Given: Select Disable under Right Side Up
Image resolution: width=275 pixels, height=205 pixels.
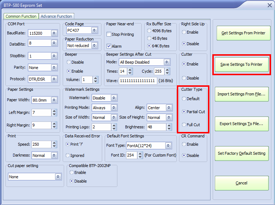Looking at the screenshot, I should click(184, 44).
